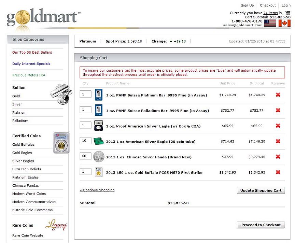The image size is (295, 243).
Task: Click quantity field for Proof Silver Eagle
Action: 86,125
